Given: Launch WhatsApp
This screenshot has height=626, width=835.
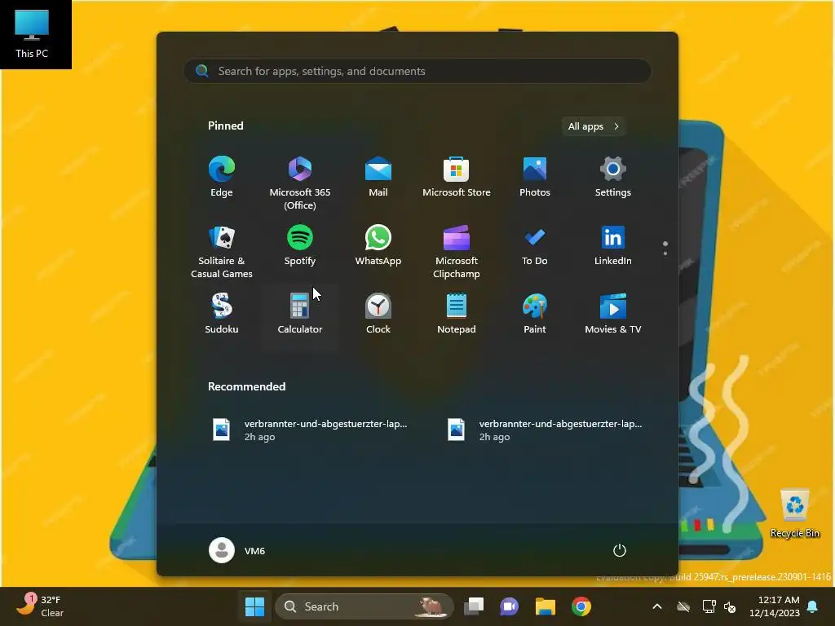Looking at the screenshot, I should 378,246.
